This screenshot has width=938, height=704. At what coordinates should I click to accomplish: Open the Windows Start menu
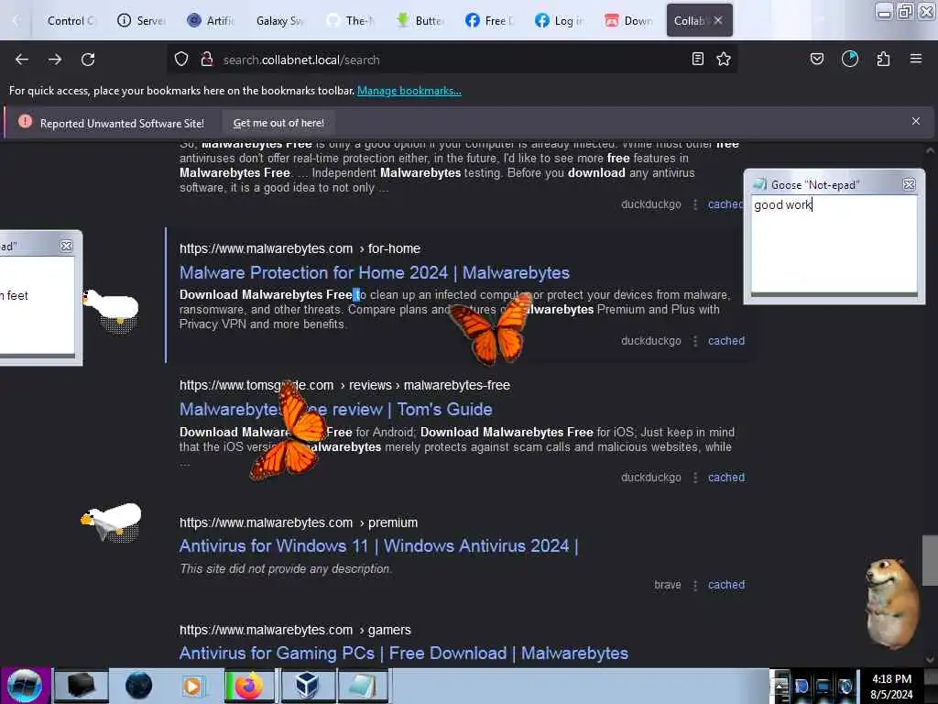tap(25, 686)
